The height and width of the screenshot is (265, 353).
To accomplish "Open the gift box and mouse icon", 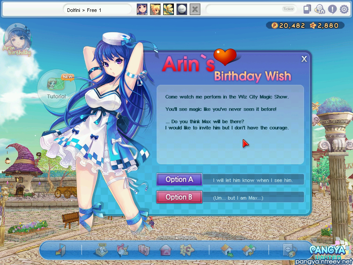I will 123,250.
